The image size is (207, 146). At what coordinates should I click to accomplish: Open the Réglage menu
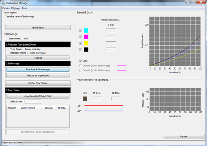[x=16, y=8]
